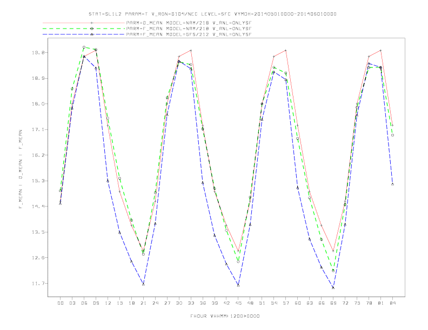Click the blue dashed GFS/212 legend line sample
Screen dimensions: 428x330
point(84,35)
